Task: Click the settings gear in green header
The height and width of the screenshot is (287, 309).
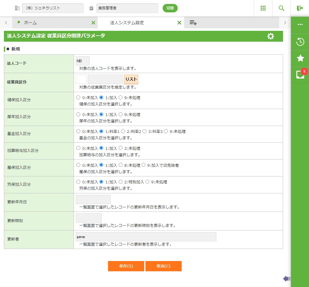Action: (x=271, y=36)
